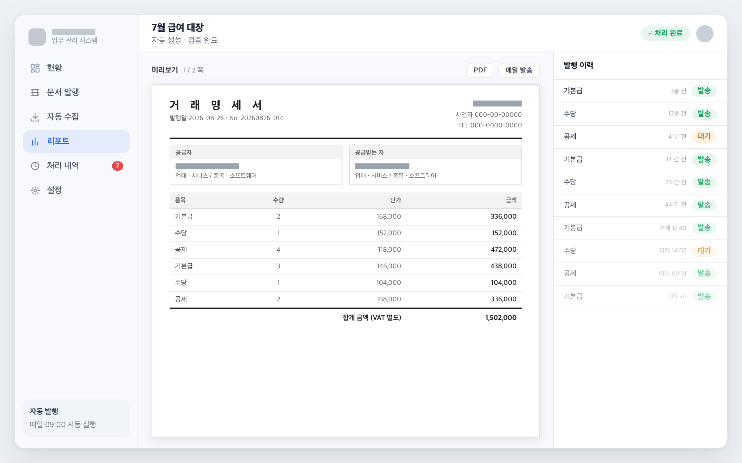The height and width of the screenshot is (463, 742).
Task: Go to 문서 발행 in sidebar
Action: pyautogui.click(x=77, y=92)
